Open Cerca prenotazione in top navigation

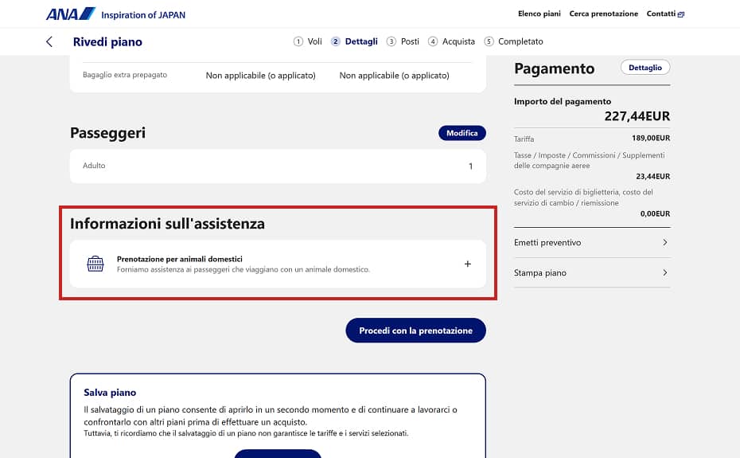(603, 14)
